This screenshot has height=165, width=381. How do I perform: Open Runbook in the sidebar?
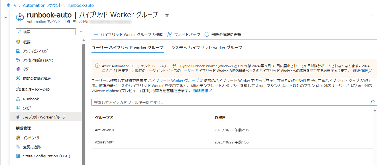[31, 99]
